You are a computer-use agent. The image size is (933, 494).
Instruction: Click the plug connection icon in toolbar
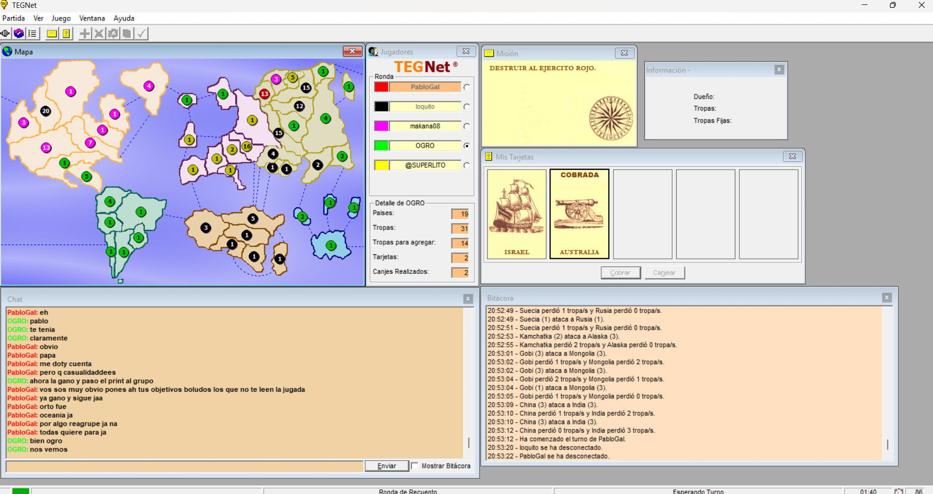coord(5,33)
